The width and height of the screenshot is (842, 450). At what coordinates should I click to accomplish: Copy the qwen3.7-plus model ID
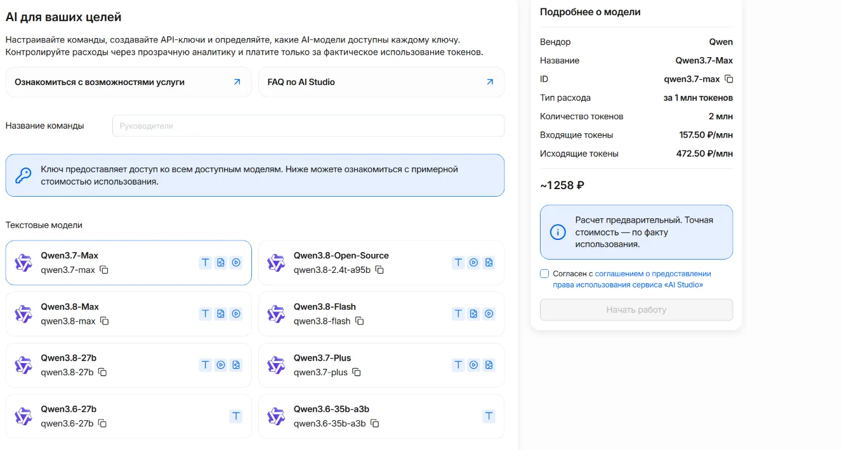[357, 373]
